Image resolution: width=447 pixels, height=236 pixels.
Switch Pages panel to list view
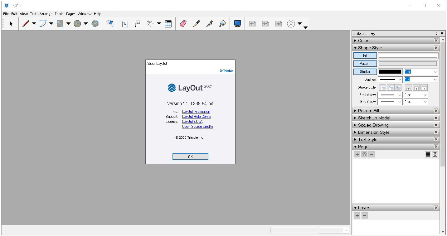[x=428, y=154]
